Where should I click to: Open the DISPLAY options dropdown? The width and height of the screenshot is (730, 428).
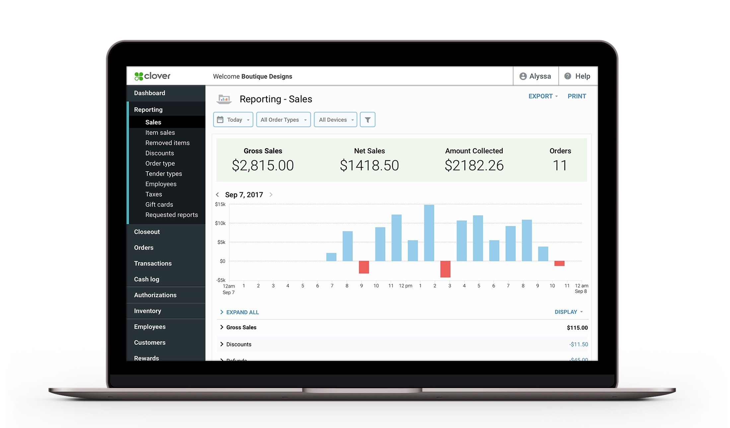[x=568, y=312]
